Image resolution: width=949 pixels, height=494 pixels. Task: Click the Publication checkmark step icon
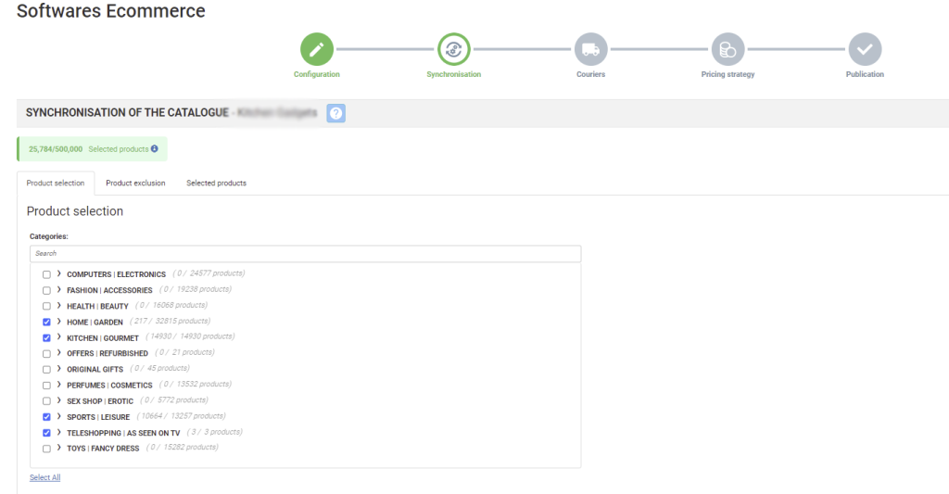click(x=865, y=49)
